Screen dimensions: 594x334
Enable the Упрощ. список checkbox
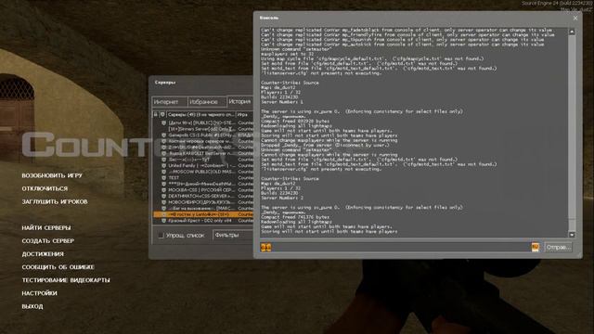tap(161, 235)
